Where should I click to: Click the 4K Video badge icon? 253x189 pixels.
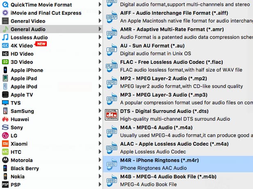5,45
